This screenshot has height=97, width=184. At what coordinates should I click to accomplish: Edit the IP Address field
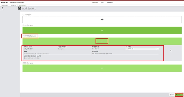coord(108,49)
